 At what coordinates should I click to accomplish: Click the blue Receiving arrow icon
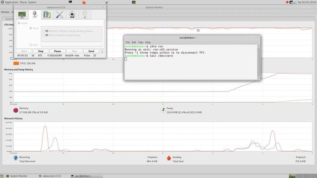tap(15, 158)
